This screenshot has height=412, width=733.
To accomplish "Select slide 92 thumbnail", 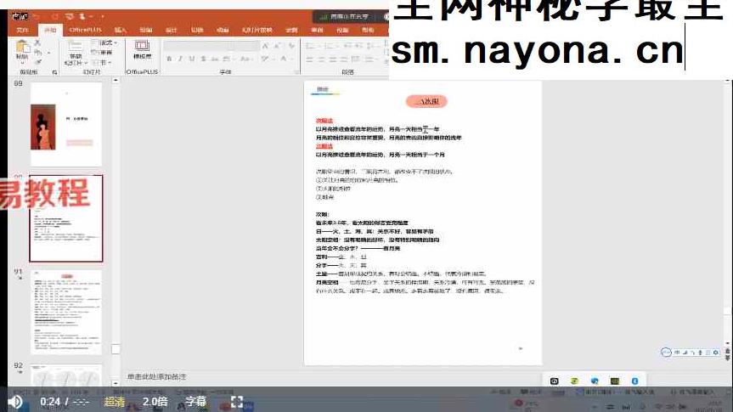I will [x=66, y=375].
